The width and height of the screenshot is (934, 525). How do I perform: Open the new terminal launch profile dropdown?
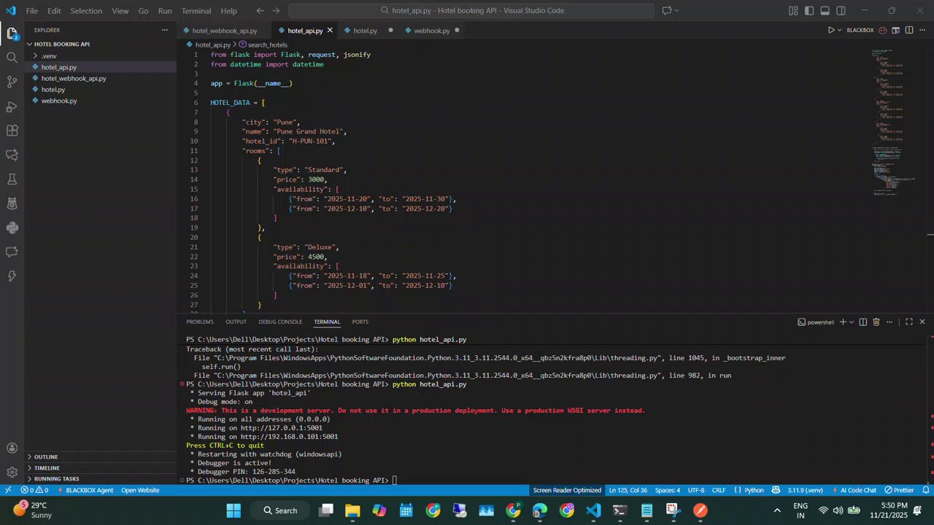tap(852, 322)
